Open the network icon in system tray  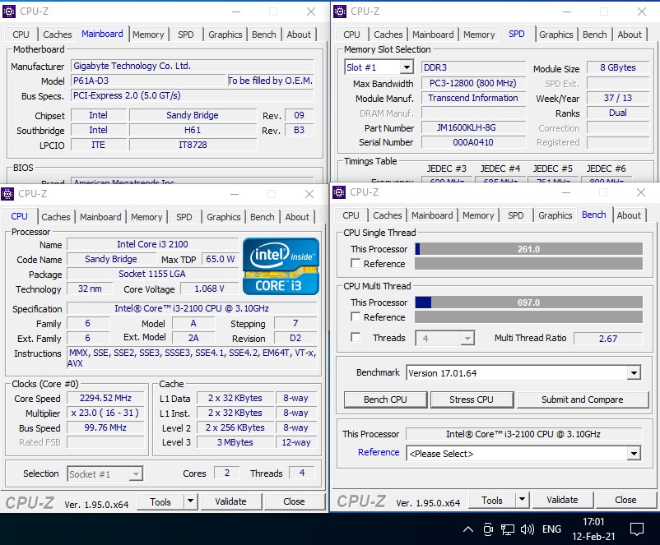point(507,529)
